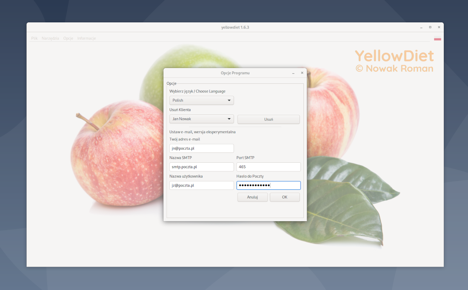Open the Narzędzia menu

[50, 38]
